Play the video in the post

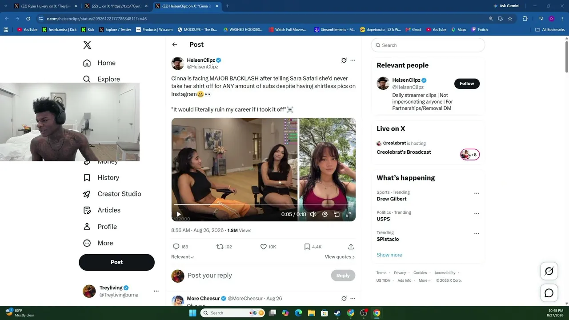coord(179,214)
